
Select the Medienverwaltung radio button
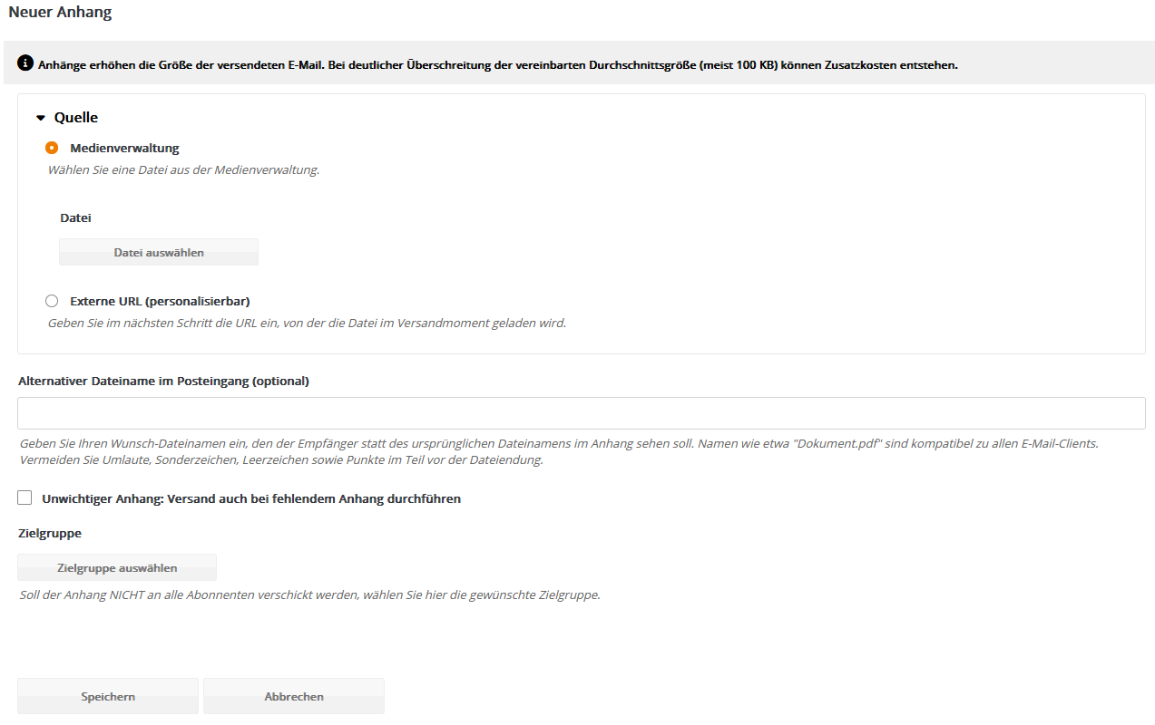(52, 148)
